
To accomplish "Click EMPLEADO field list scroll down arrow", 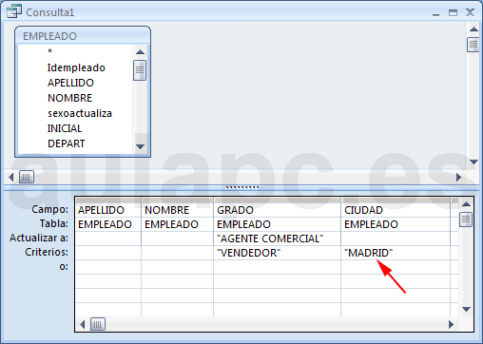I will click(140, 146).
